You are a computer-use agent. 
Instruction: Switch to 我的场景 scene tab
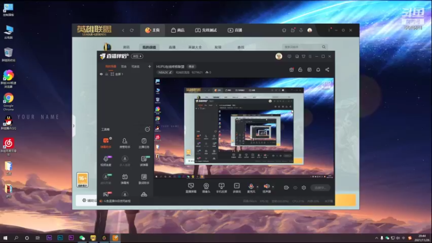111,66
